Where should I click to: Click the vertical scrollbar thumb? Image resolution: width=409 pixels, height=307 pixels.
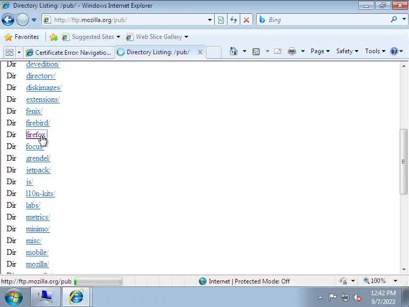coord(404,162)
